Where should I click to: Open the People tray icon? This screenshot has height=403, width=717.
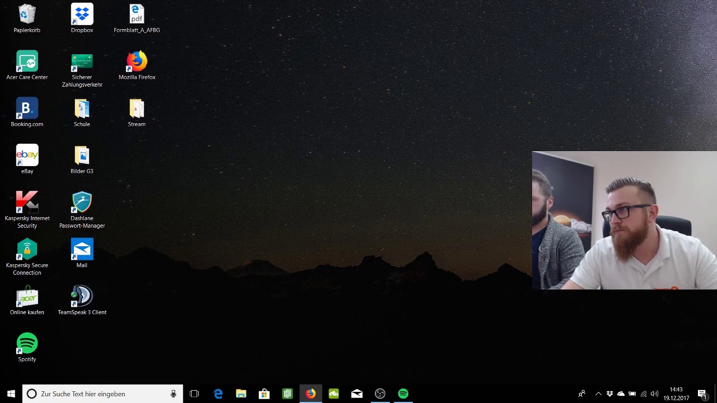tap(582, 394)
